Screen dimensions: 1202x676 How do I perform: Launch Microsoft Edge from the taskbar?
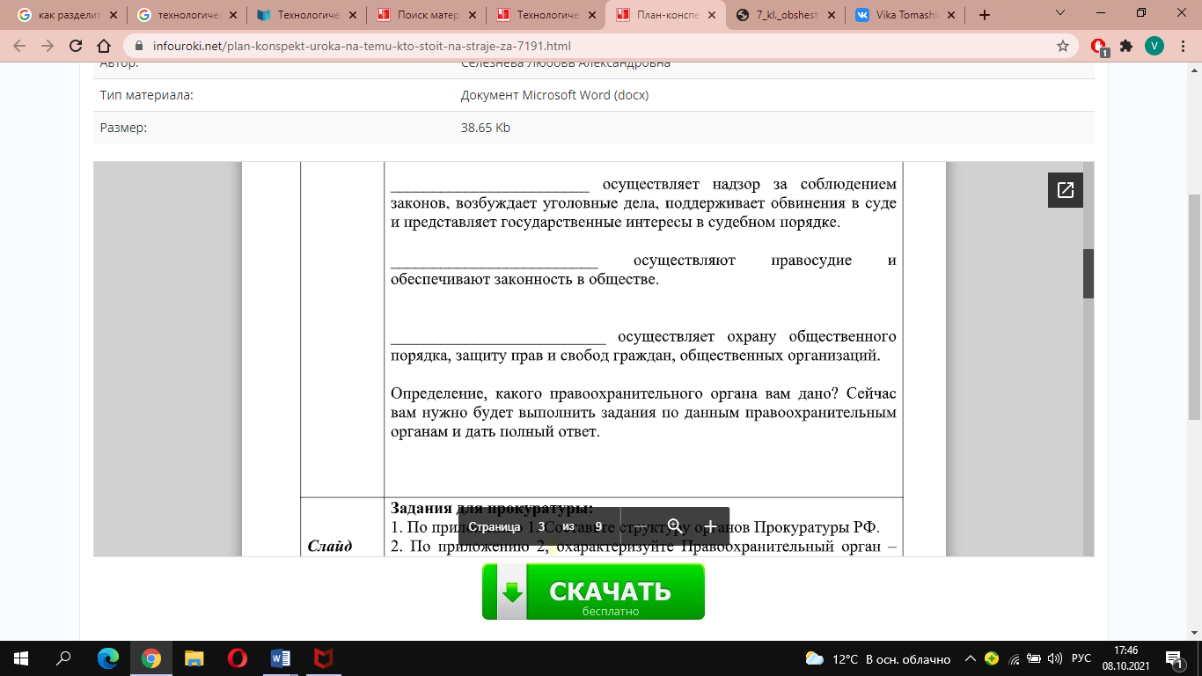(x=108, y=658)
